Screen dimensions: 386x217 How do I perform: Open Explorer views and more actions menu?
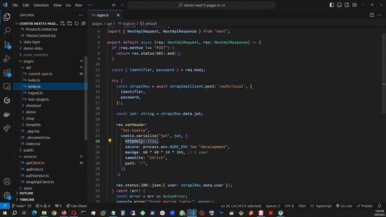tap(81, 15)
